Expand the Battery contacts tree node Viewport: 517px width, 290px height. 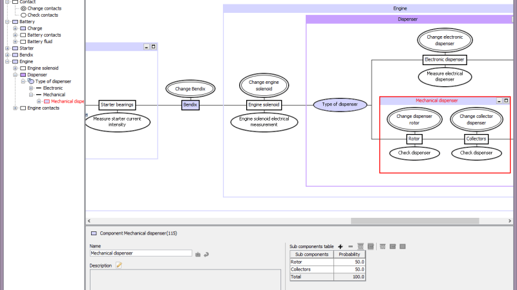pyautogui.click(x=15, y=35)
